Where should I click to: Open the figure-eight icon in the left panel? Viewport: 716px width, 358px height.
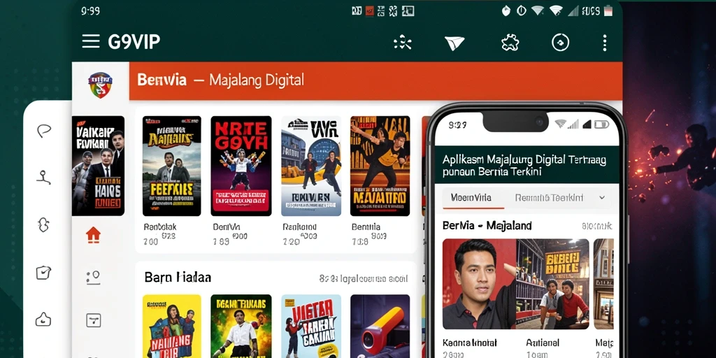tap(43, 224)
